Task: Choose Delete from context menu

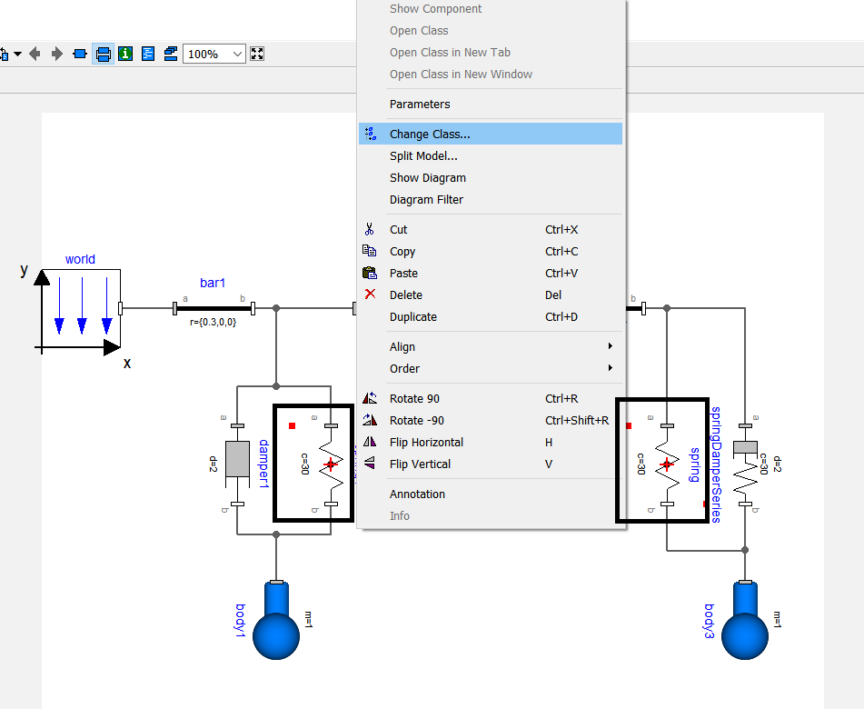Action: click(x=491, y=295)
